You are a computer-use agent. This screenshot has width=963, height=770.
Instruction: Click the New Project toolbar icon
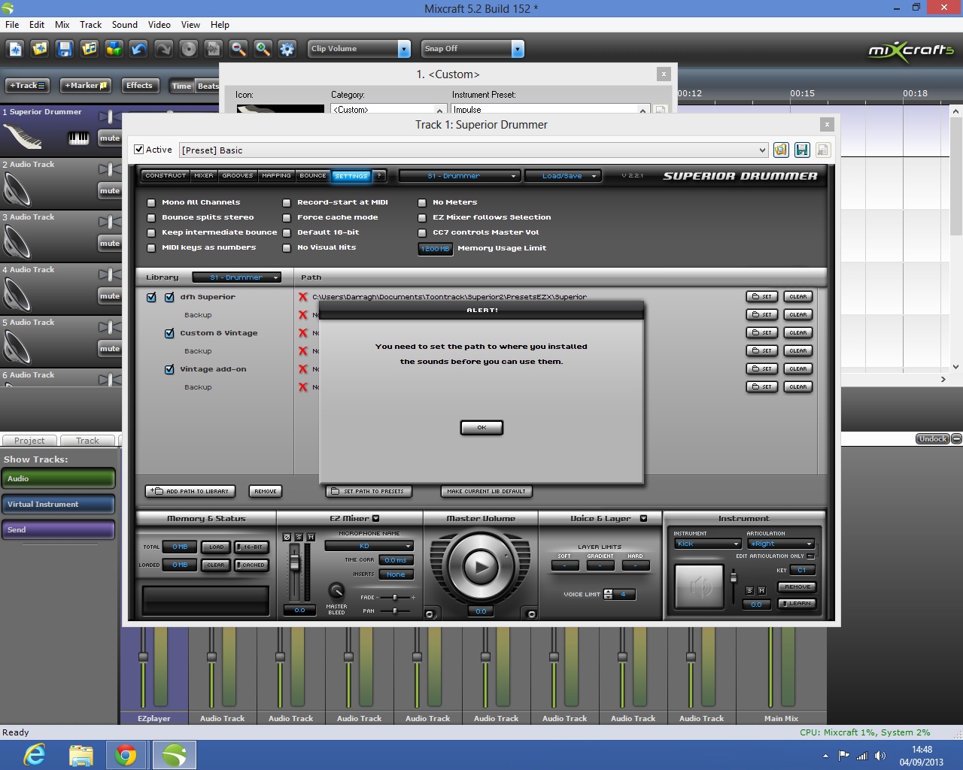(15, 49)
